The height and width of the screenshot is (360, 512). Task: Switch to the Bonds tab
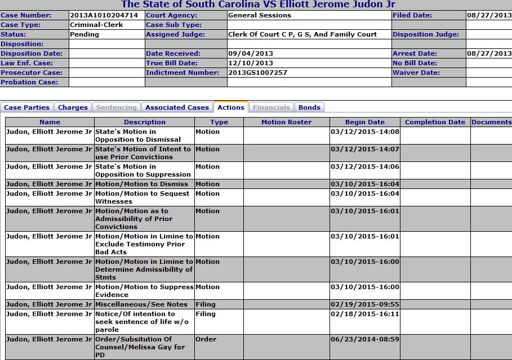[x=309, y=107]
